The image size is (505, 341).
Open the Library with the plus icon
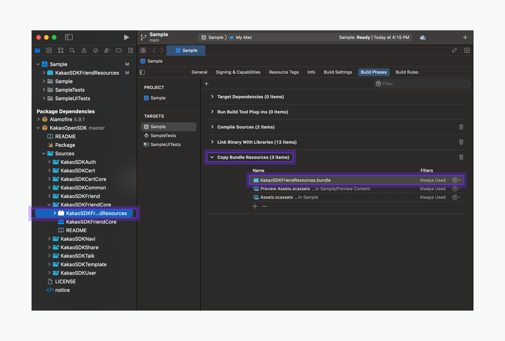coord(465,37)
